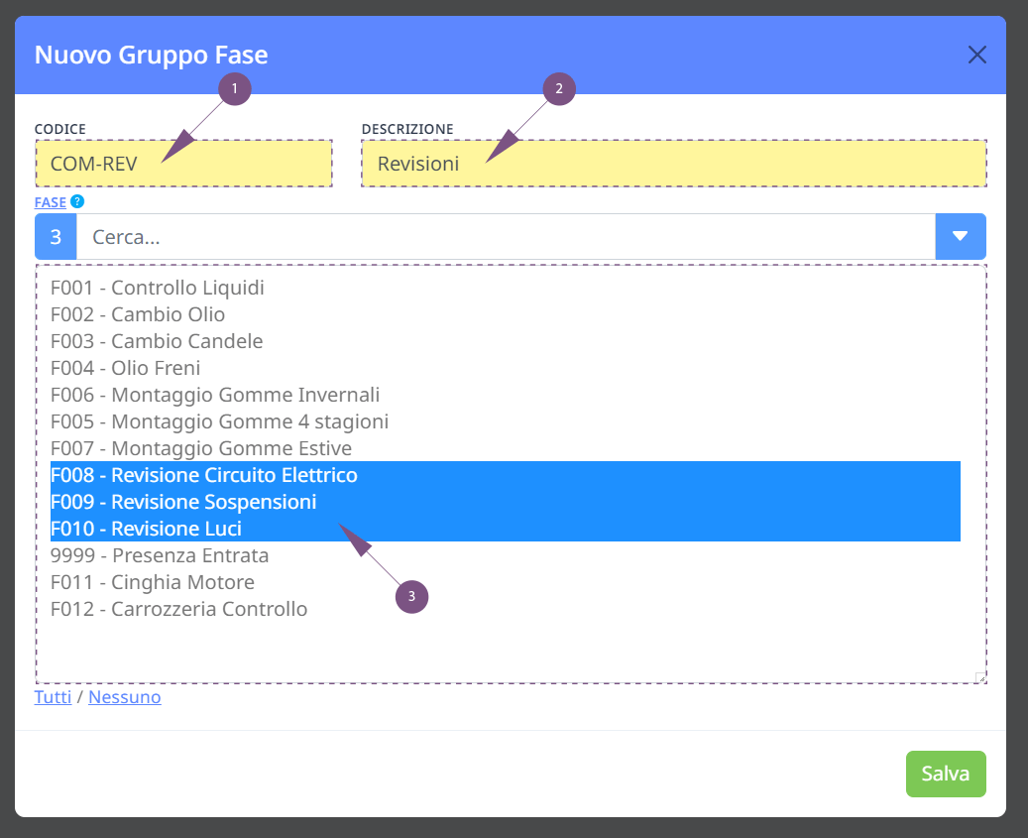This screenshot has height=838, width=1028.
Task: Select F002 - Cambio Olio
Action: click(x=506, y=314)
